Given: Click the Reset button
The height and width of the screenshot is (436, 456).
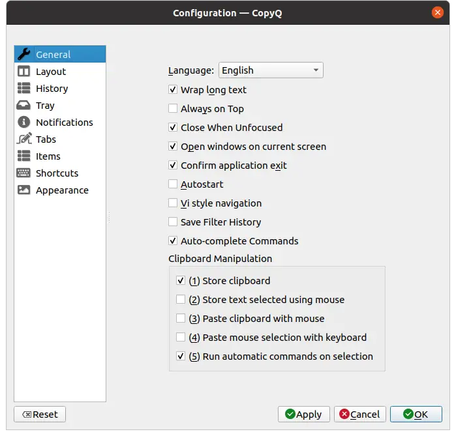Looking at the screenshot, I should 40,414.
